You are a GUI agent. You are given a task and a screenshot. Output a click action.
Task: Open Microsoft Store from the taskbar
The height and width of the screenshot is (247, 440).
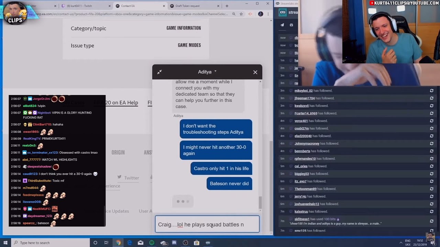(x=197, y=243)
